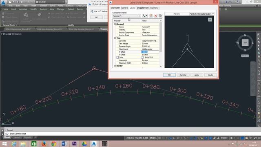The image size is (261, 147).
Task: Open Google Chrome from the taskbar
Action: (x=53, y=144)
